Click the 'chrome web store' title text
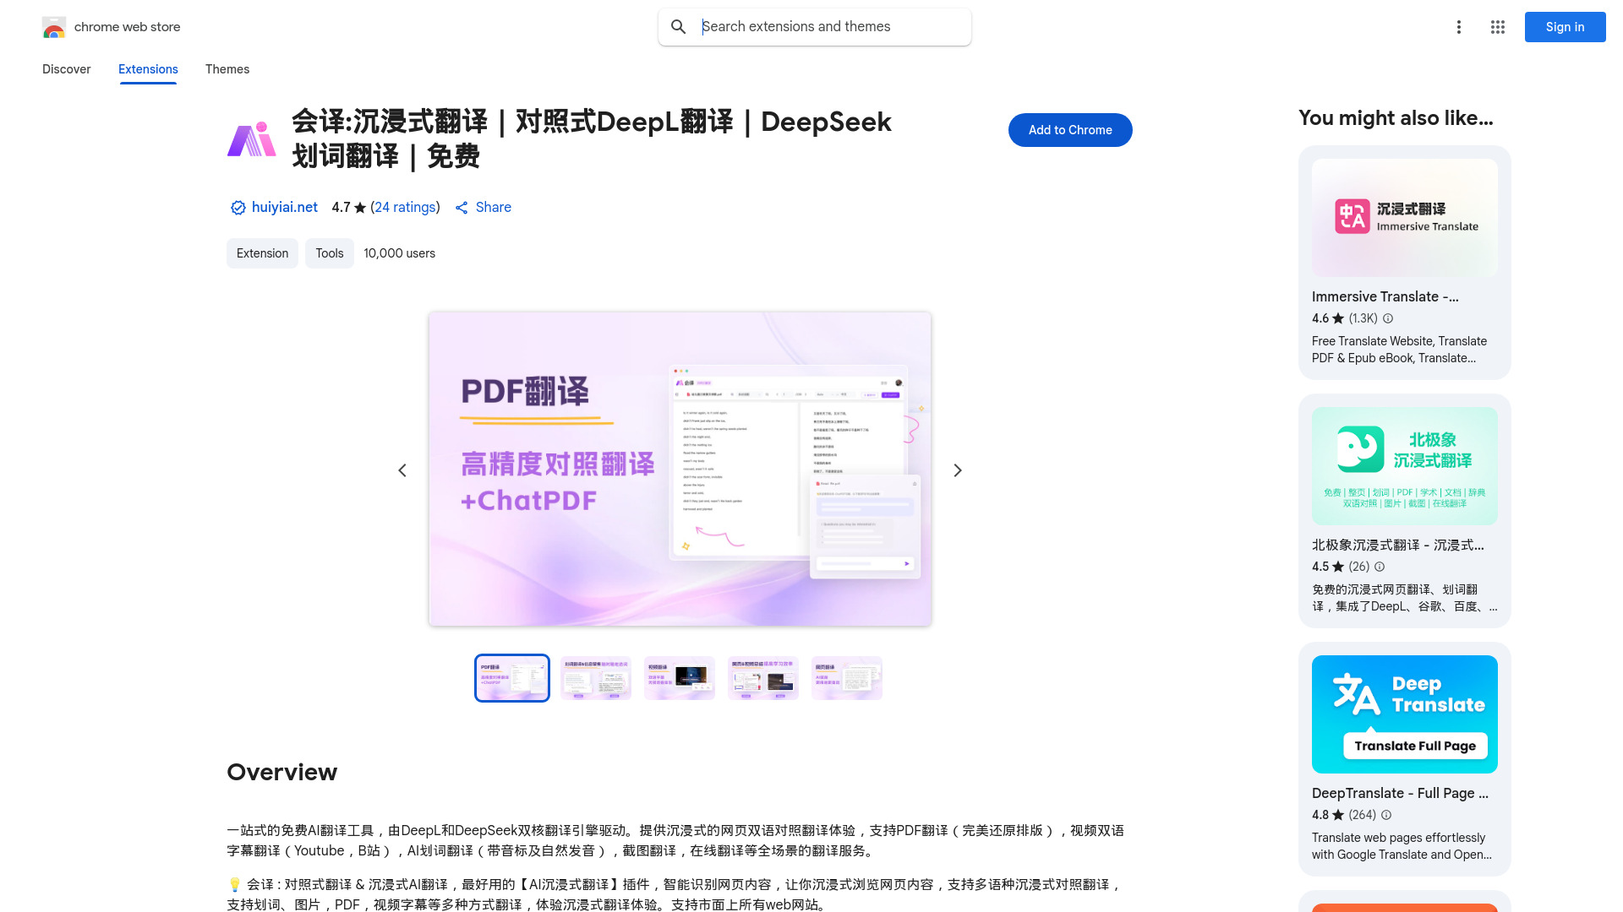Image resolution: width=1623 pixels, height=912 pixels. (x=128, y=27)
